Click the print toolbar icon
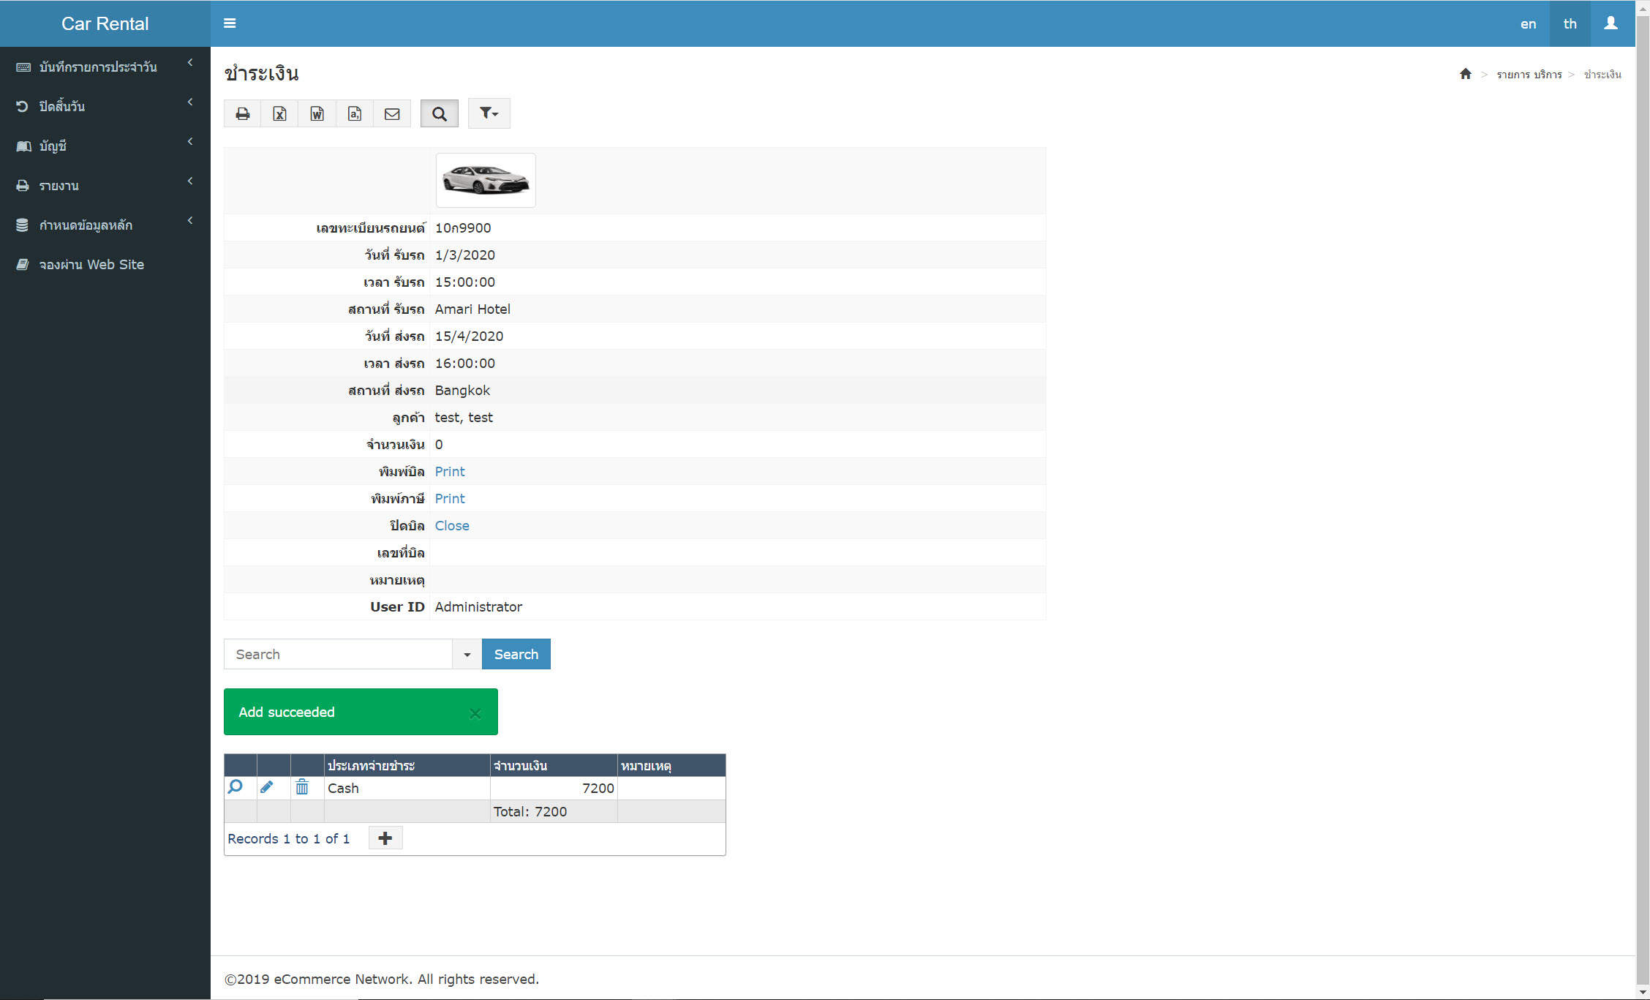This screenshot has width=1650, height=1000. (x=242, y=113)
